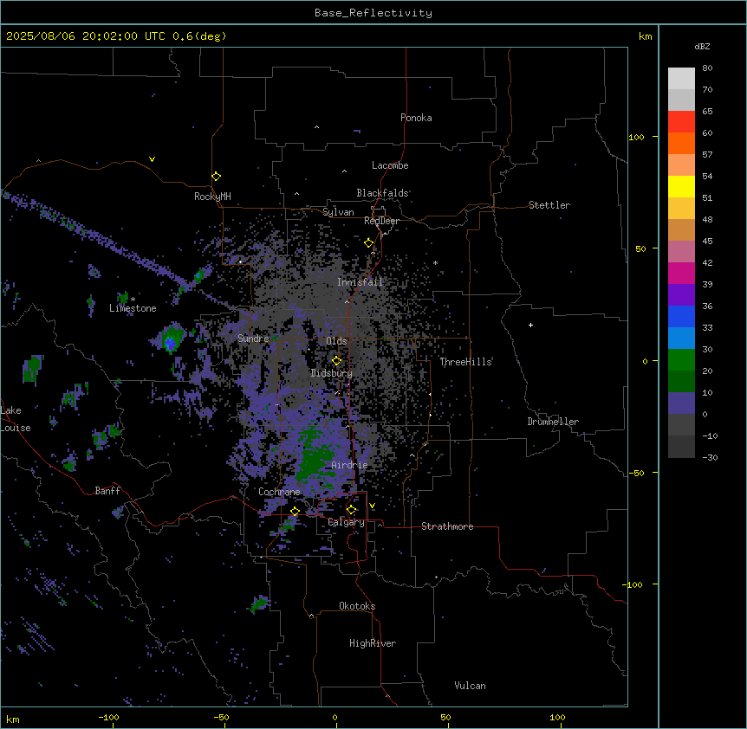The height and width of the screenshot is (729, 747).
Task: Select the orange 57-60 dBZ legend swatch
Action: 681,143
